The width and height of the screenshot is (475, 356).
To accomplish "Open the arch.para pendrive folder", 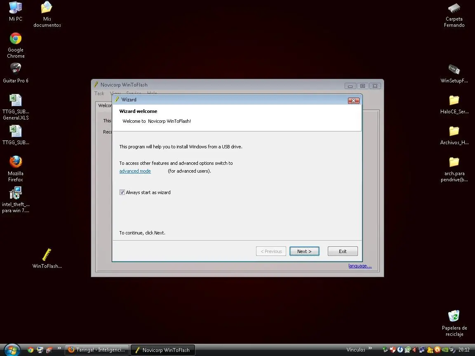I will tap(454, 169).
